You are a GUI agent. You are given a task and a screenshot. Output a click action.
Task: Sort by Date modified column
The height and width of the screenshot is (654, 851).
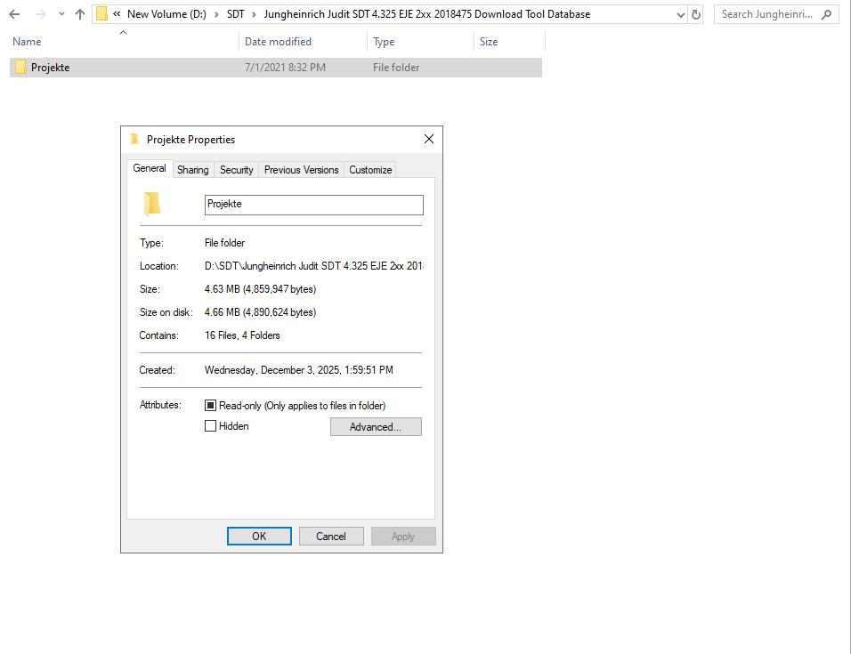tap(278, 42)
